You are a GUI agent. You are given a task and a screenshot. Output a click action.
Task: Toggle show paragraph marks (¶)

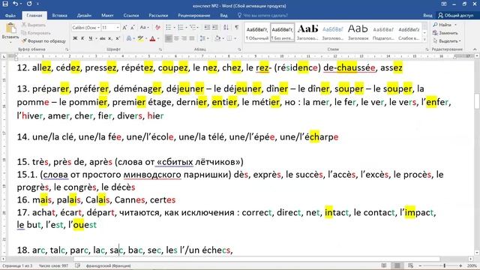pyautogui.click(x=237, y=28)
